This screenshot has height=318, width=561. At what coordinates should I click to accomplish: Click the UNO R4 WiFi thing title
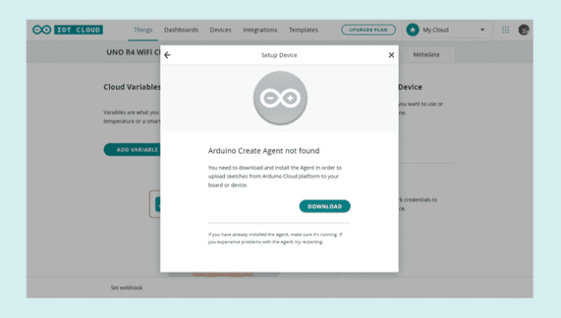tap(134, 52)
